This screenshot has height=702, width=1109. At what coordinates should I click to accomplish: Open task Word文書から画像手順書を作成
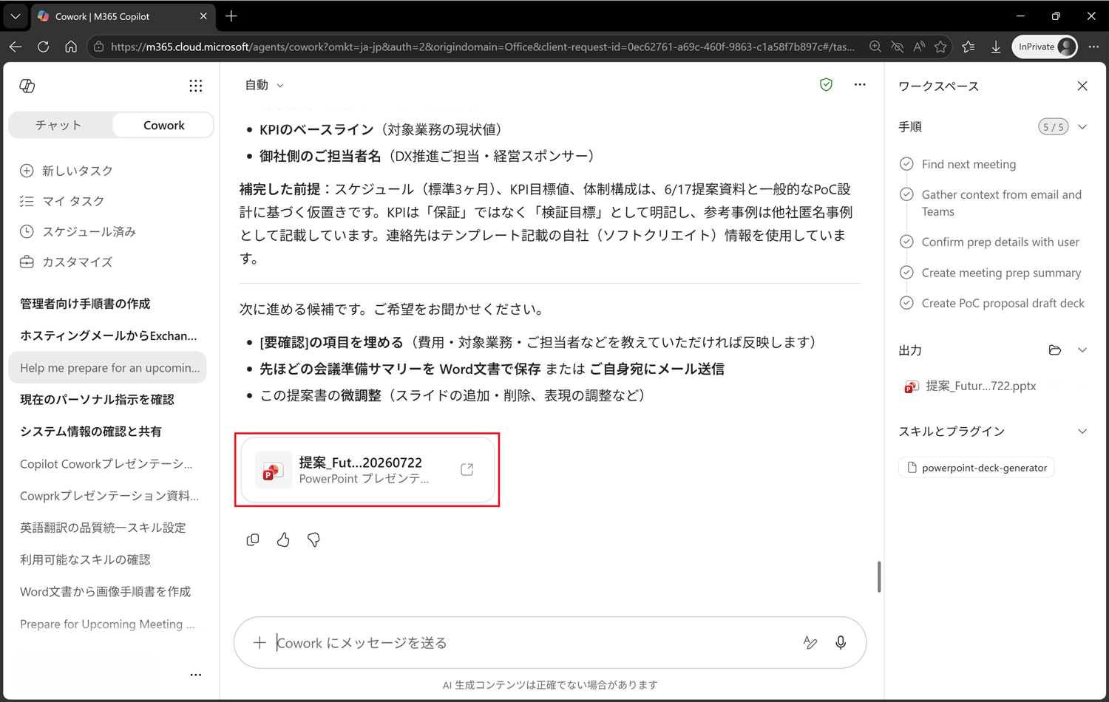pos(107,591)
